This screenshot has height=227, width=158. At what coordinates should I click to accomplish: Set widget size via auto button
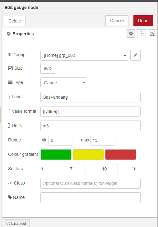tap(48, 68)
